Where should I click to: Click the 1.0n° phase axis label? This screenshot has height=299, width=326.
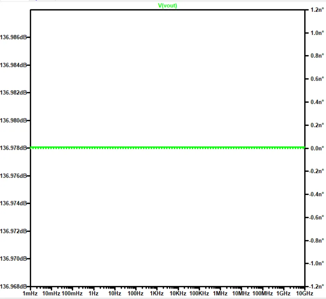317,33
